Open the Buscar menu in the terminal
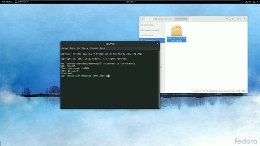260x146 pixels. (85, 48)
